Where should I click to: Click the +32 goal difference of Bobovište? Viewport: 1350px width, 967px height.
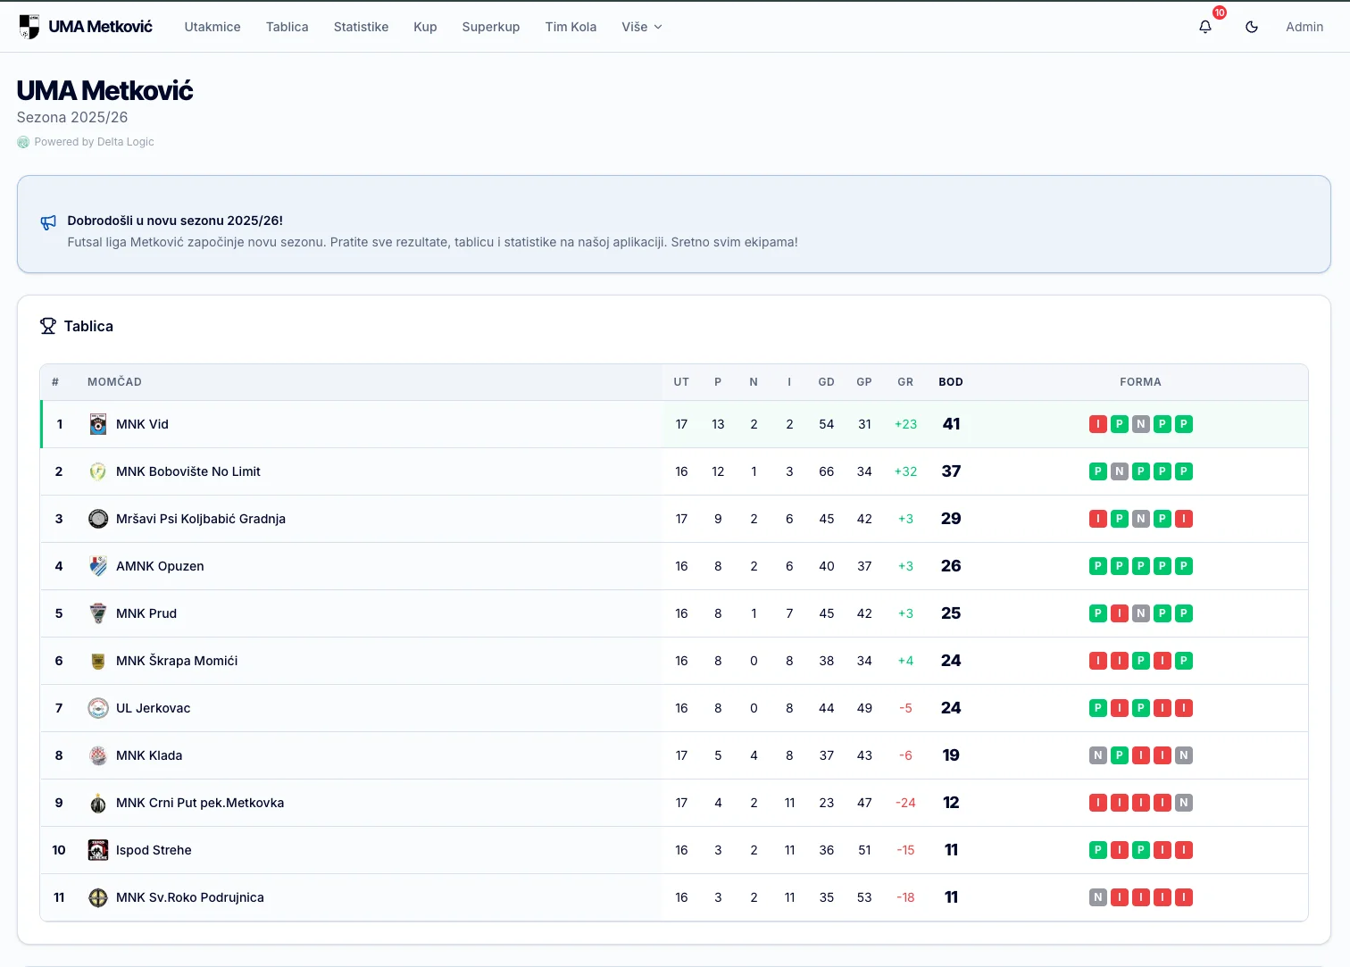(x=905, y=471)
